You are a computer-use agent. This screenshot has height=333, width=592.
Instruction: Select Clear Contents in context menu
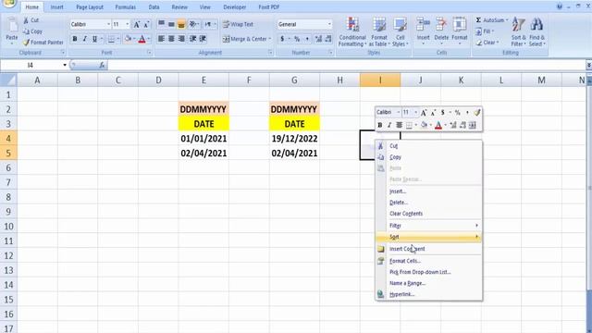tap(429, 214)
